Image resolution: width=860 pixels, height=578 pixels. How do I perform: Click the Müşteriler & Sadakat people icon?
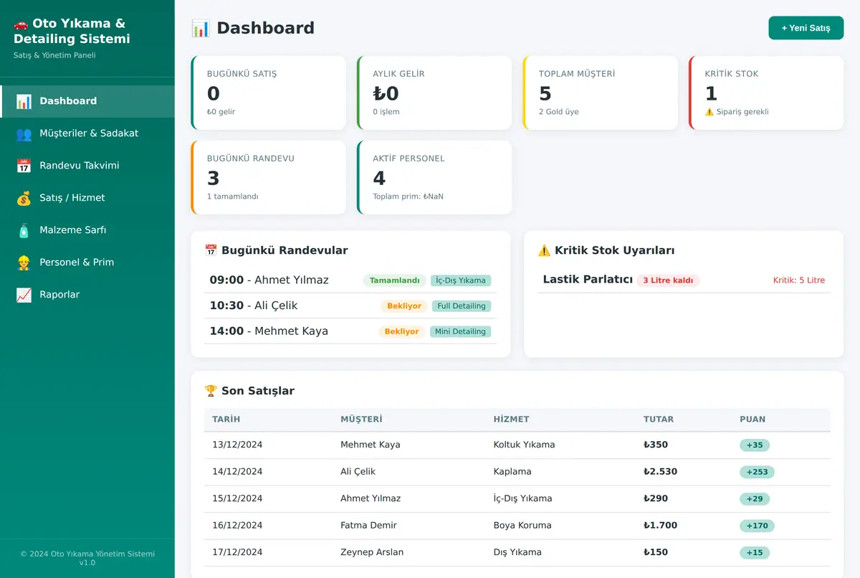(24, 133)
